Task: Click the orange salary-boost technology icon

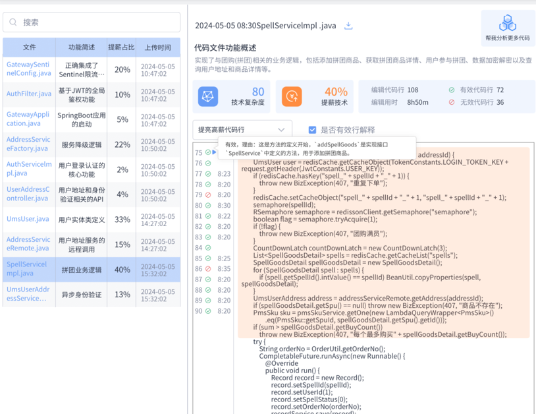Action: tap(292, 96)
